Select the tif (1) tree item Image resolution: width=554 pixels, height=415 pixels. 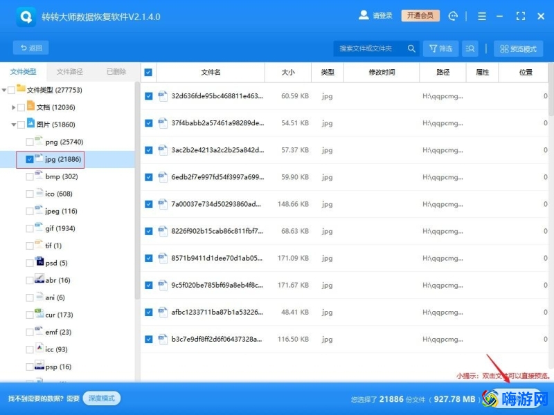53,246
